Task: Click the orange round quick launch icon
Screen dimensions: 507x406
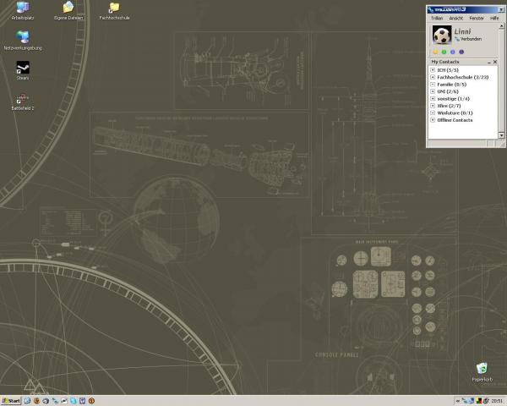Action: [36, 401]
